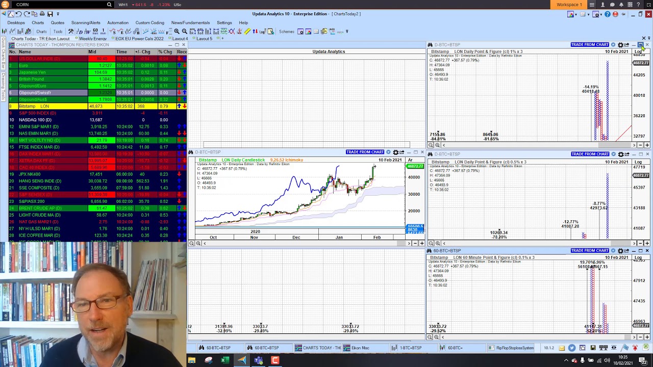Open the Custom Coding menu

pyautogui.click(x=150, y=22)
